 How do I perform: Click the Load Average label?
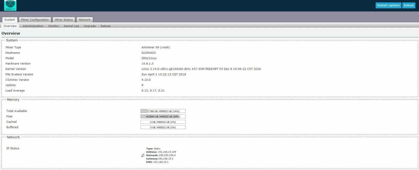[x=15, y=90]
